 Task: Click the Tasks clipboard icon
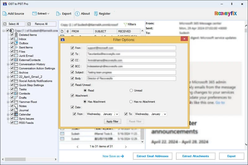pos(16,89)
